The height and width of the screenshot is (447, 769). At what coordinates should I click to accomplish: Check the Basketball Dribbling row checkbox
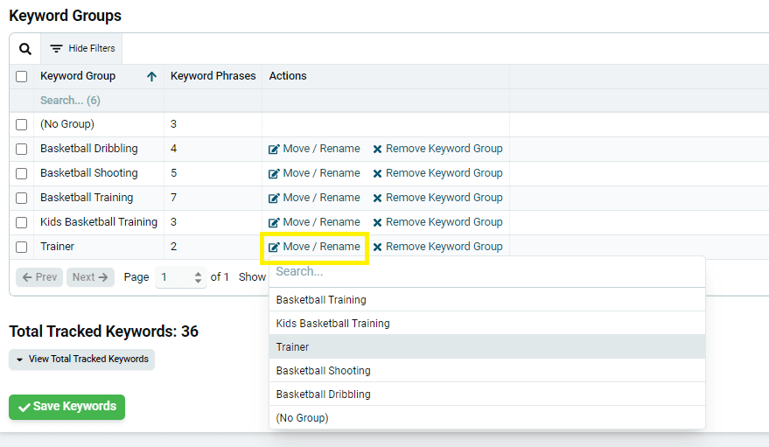[x=22, y=149]
